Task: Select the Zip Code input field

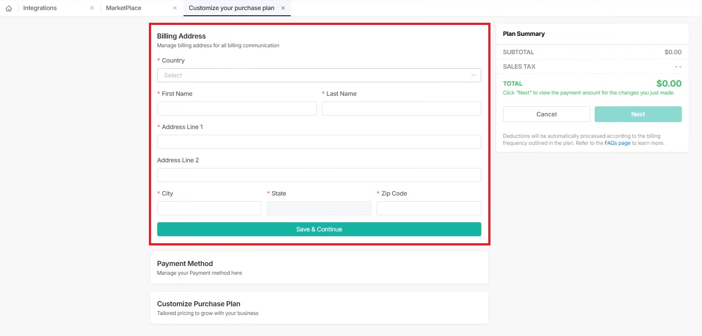Action: pyautogui.click(x=428, y=208)
